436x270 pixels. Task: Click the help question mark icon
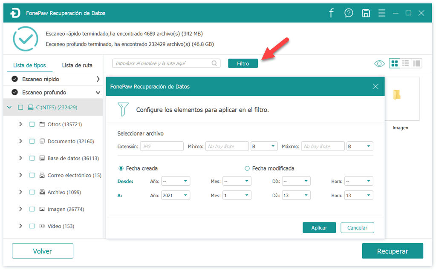(349, 13)
